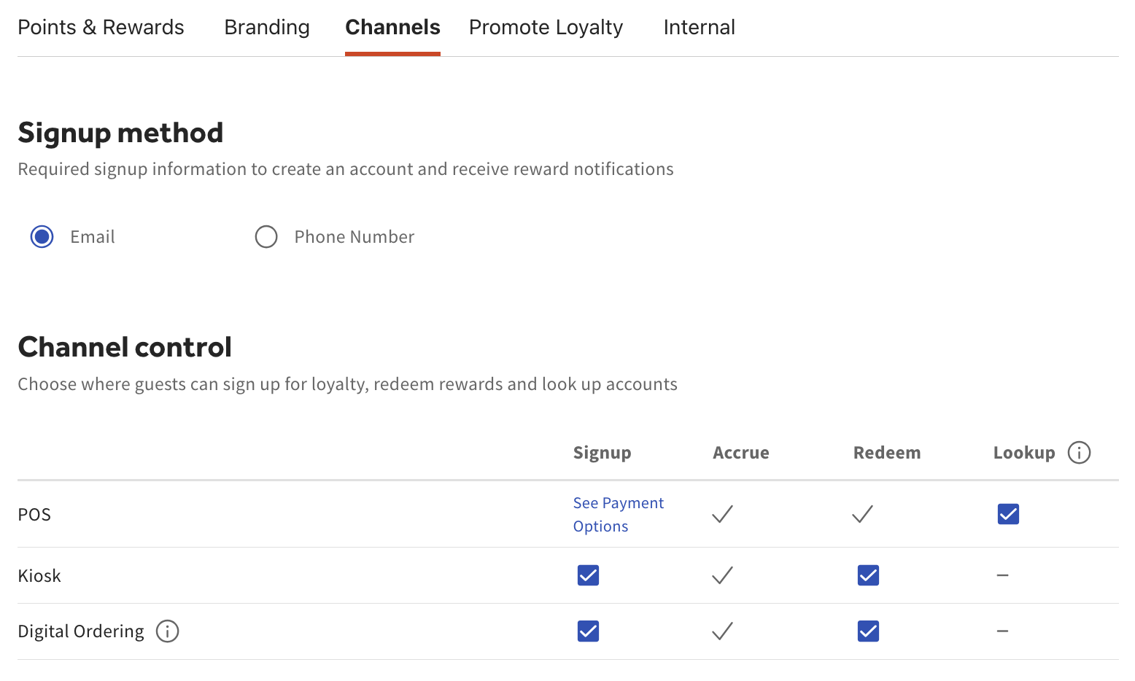Uncheck Signup for the Kiosk channel
This screenshot has height=681, width=1135.
pos(588,575)
